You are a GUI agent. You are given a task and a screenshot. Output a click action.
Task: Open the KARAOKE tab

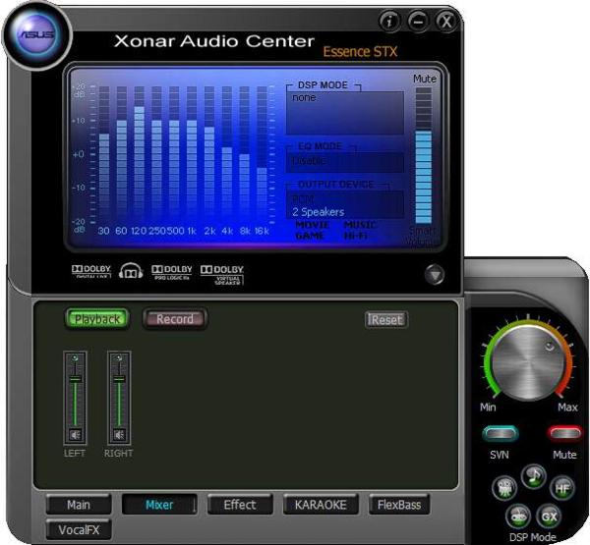tap(321, 505)
